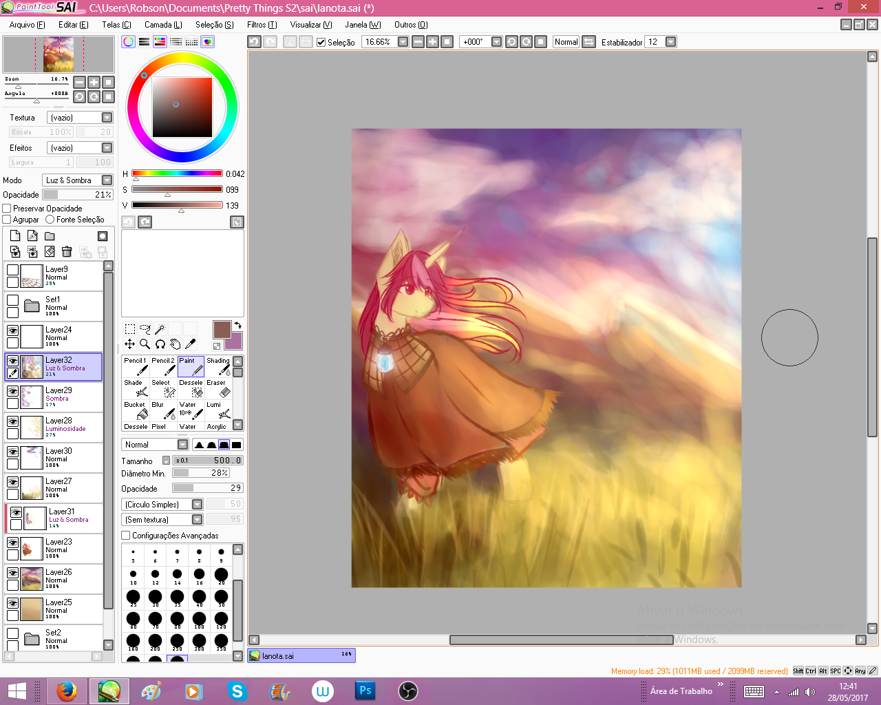The width and height of the screenshot is (881, 705).
Task: Select the rectangular Selection tool
Action: click(129, 329)
